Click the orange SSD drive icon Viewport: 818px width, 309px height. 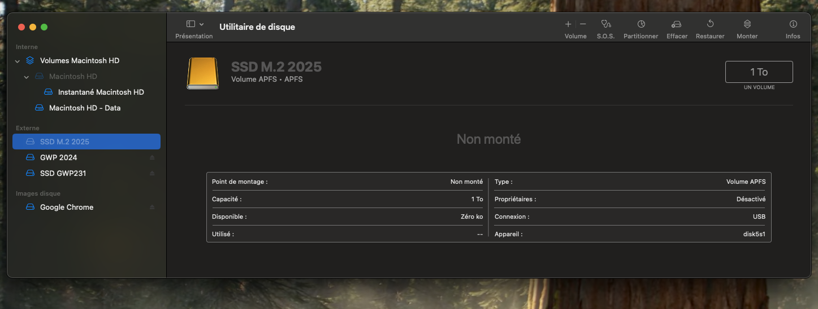click(202, 73)
